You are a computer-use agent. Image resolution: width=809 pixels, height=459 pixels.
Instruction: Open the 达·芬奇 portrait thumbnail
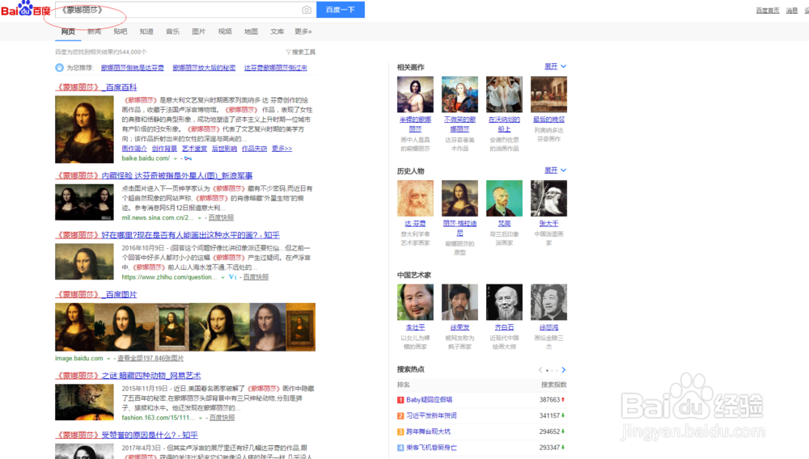point(415,198)
